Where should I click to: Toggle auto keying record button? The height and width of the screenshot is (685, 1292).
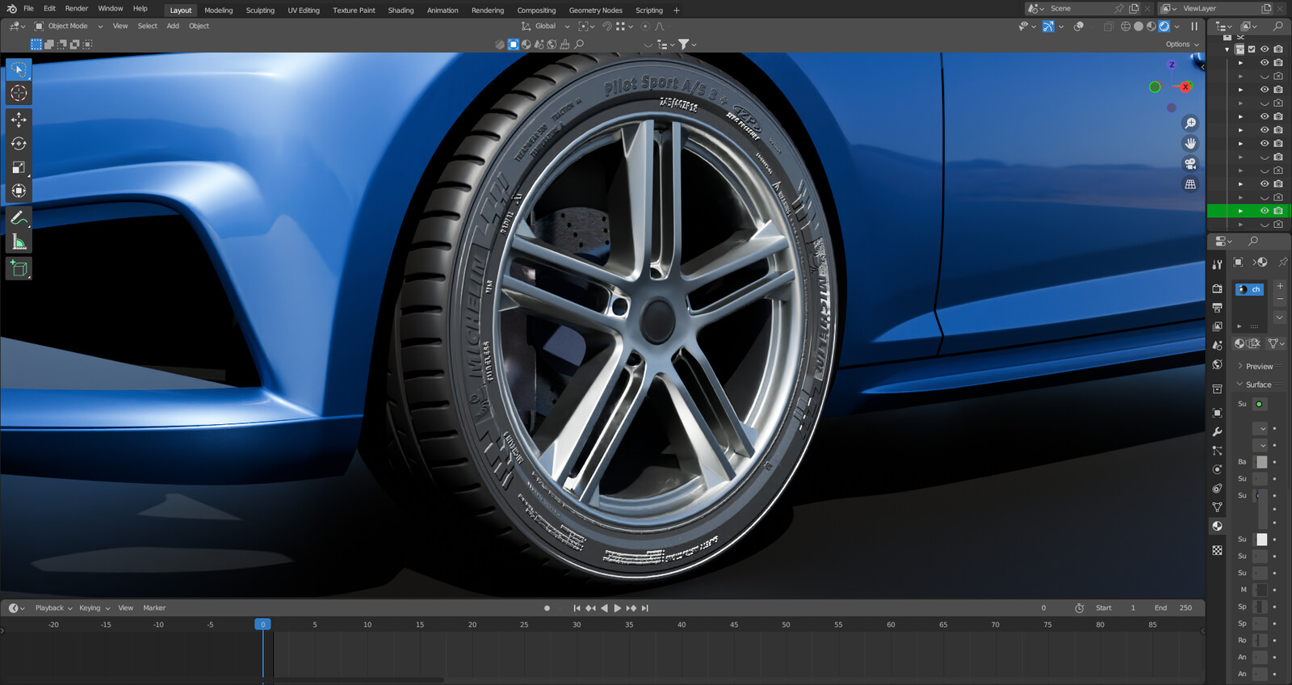547,608
